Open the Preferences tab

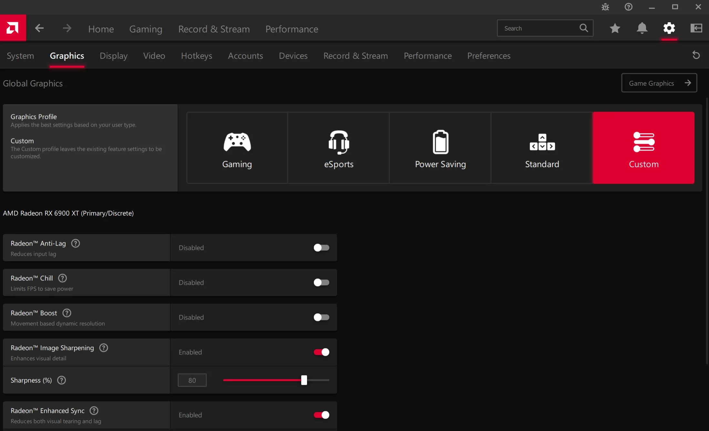pos(489,56)
